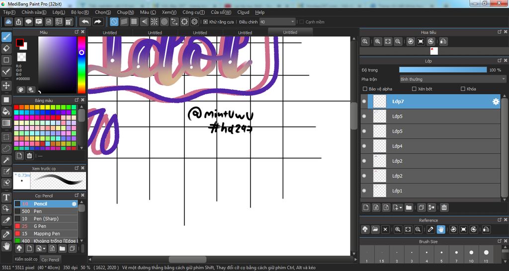This screenshot has width=509, height=271.
Task: Select the Lớp1 layer
Action: pyautogui.click(x=430, y=191)
